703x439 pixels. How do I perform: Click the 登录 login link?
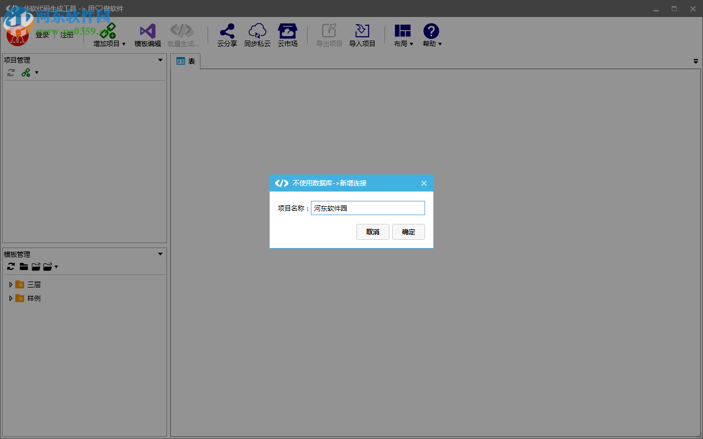point(42,35)
